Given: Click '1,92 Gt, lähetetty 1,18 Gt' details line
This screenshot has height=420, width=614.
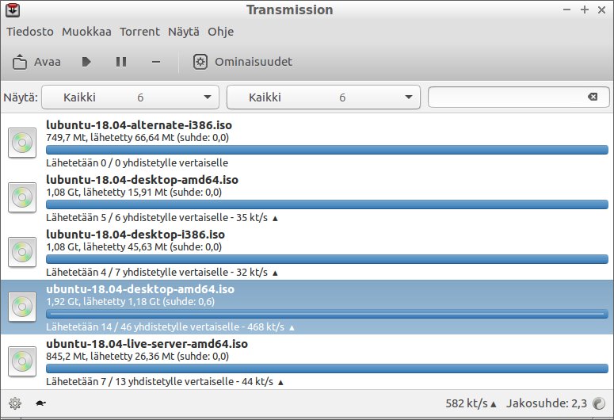Looking at the screenshot, I should pyautogui.click(x=131, y=302).
